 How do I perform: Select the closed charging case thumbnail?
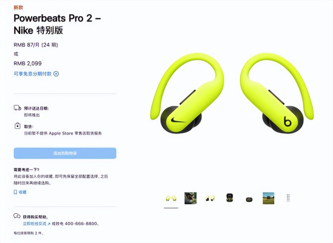point(249,199)
